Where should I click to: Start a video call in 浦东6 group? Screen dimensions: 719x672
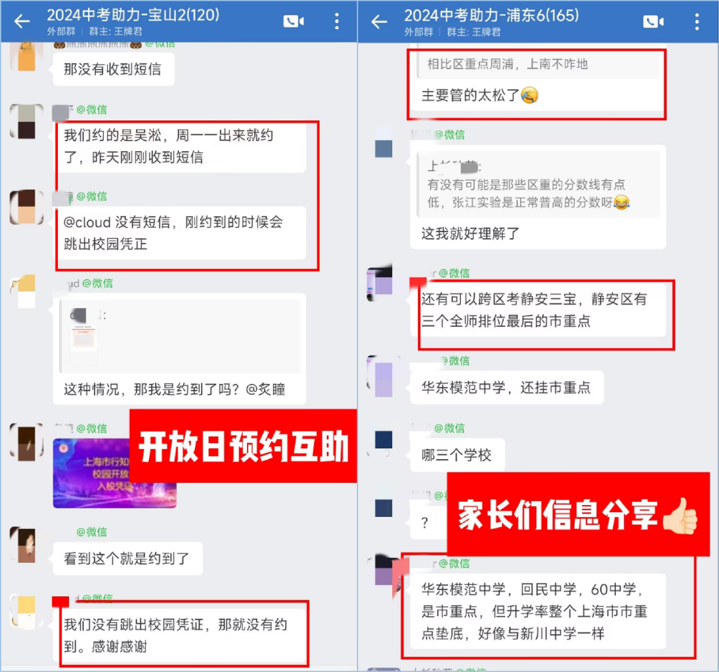pyautogui.click(x=654, y=21)
